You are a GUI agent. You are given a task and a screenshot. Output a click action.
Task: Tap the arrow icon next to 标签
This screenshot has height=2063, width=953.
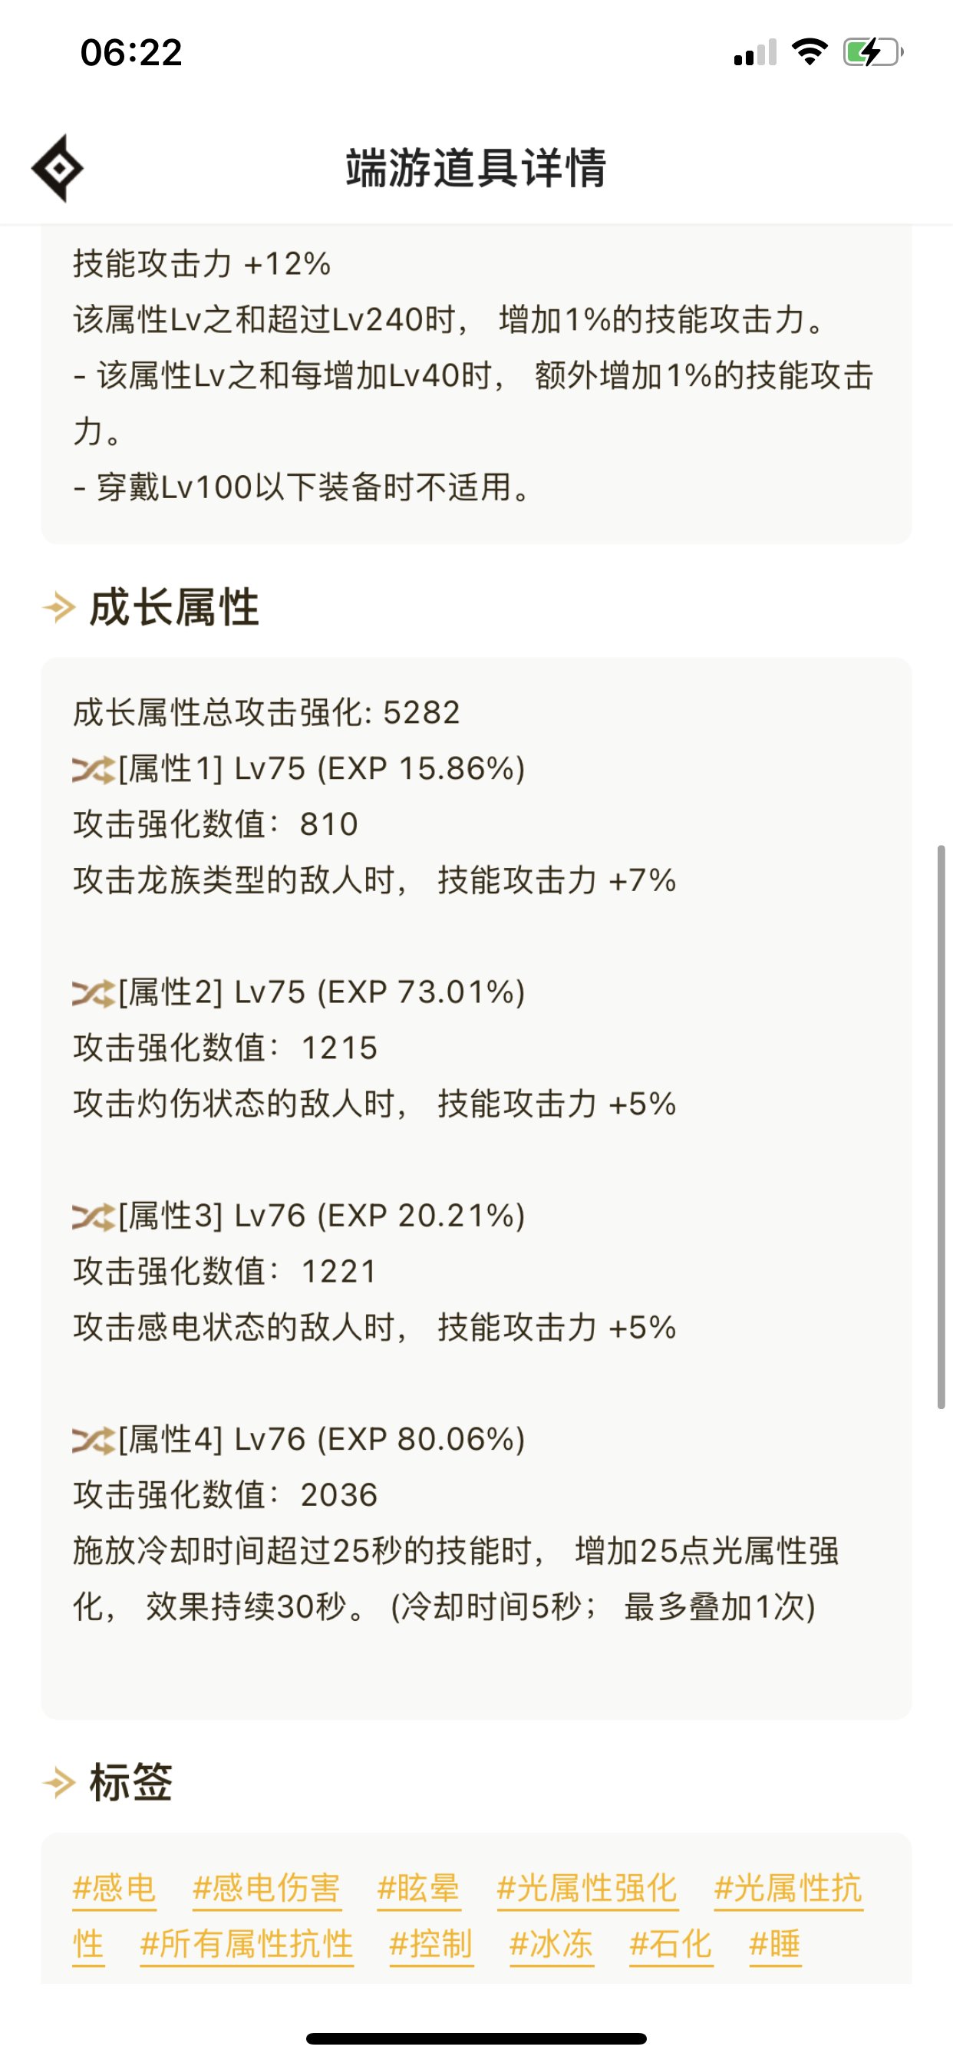(x=59, y=1783)
